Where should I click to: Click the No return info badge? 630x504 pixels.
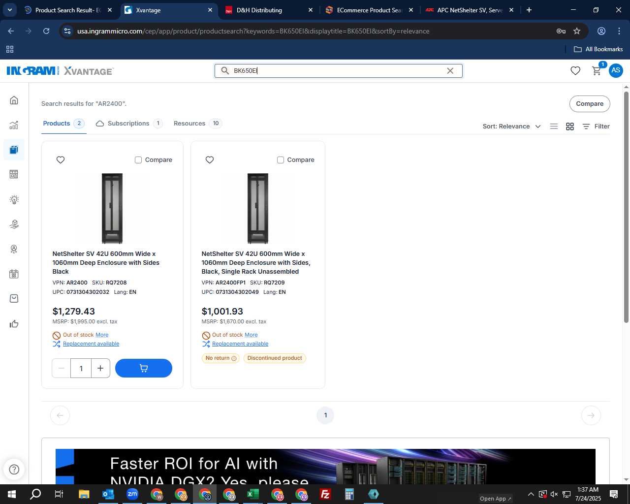click(220, 358)
